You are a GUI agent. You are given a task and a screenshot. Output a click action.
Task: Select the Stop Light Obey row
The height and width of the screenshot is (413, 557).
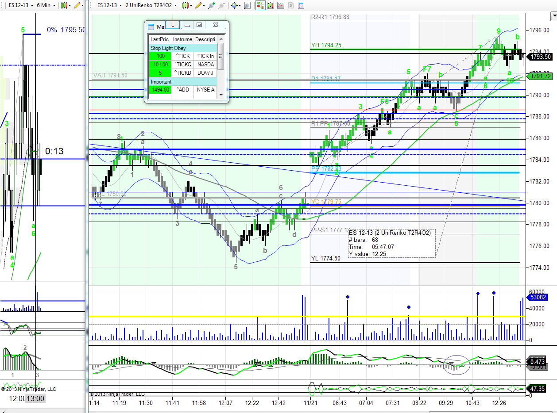point(182,48)
